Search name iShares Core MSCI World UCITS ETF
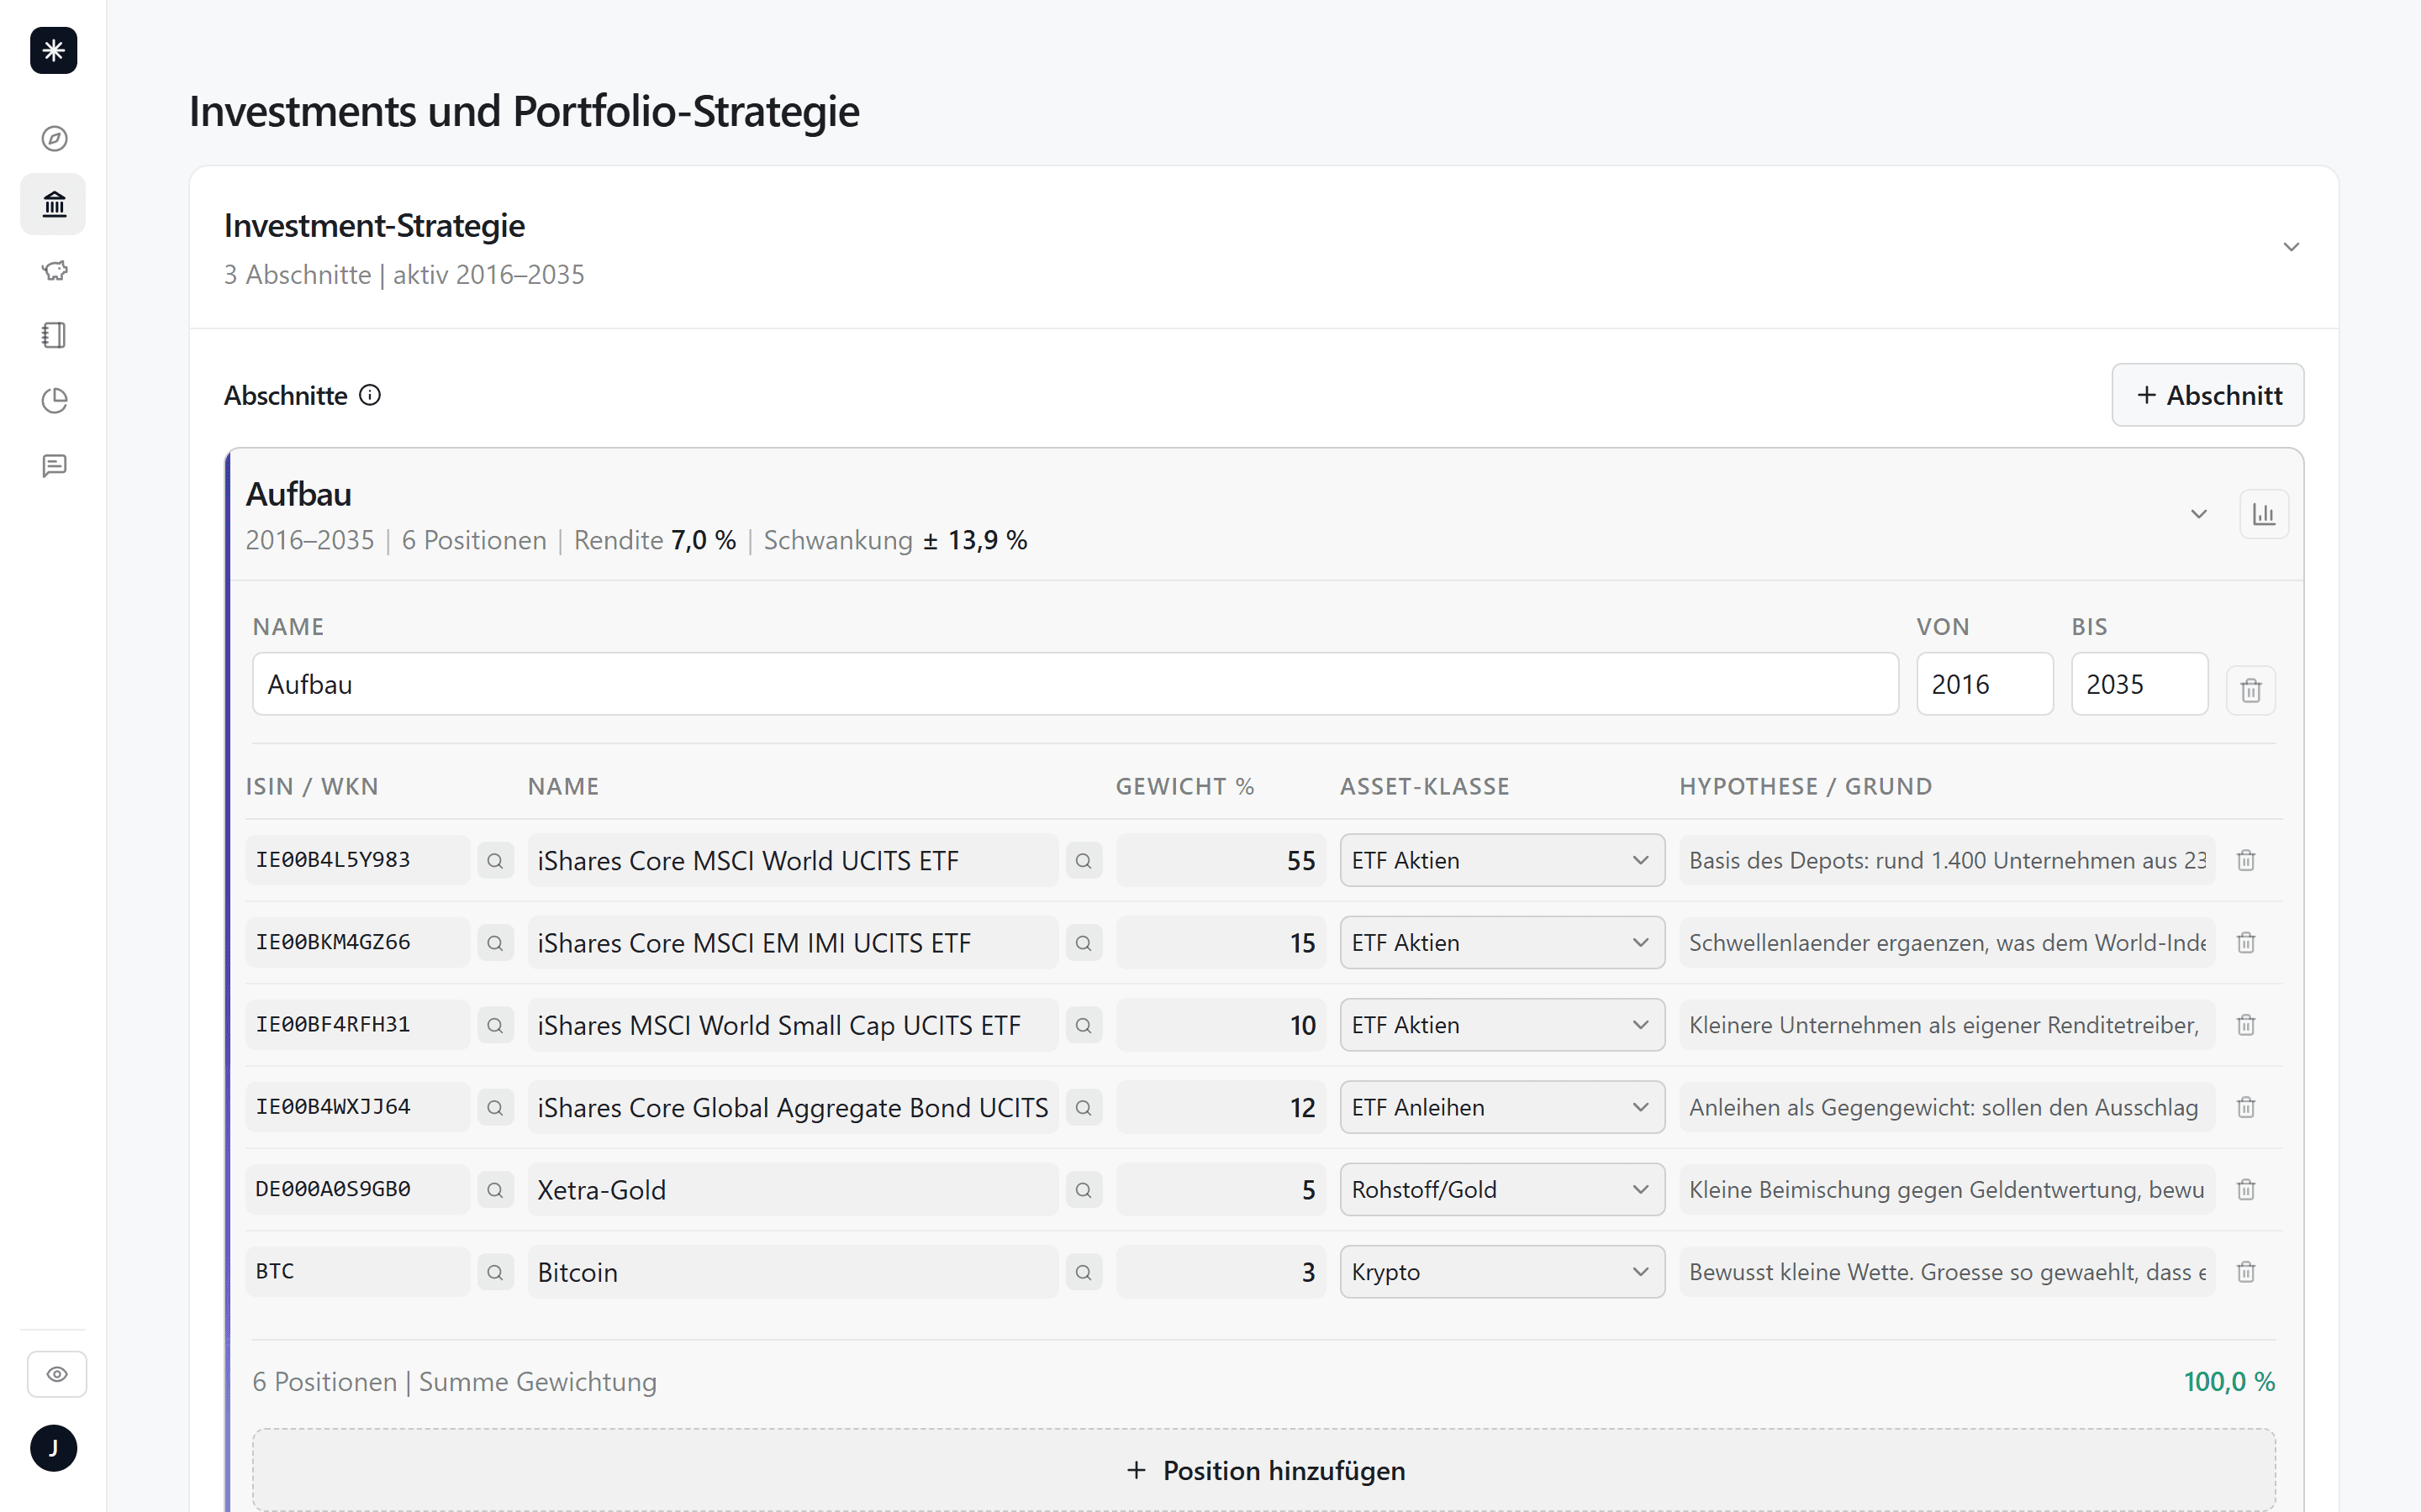The image size is (2421, 1512). pyautogui.click(x=1084, y=861)
